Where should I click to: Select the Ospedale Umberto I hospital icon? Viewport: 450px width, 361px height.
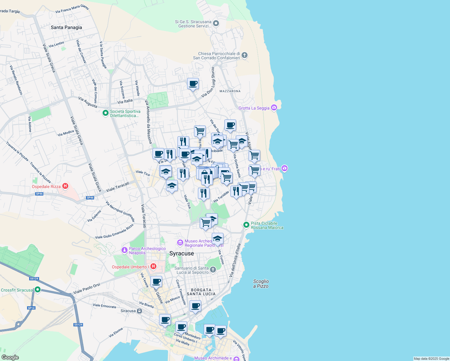(x=153, y=267)
